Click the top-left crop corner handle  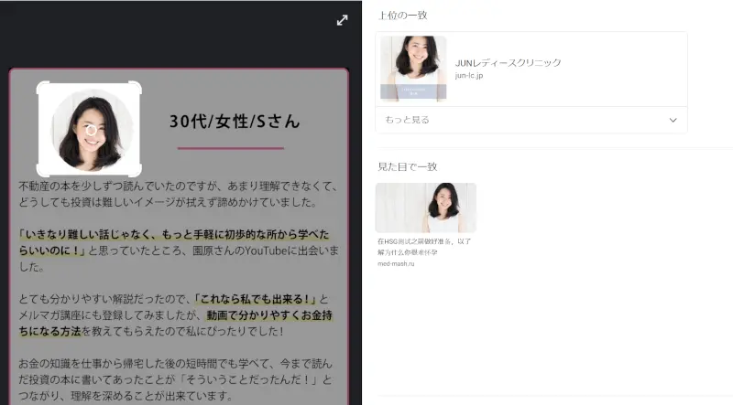pyautogui.click(x=40, y=85)
